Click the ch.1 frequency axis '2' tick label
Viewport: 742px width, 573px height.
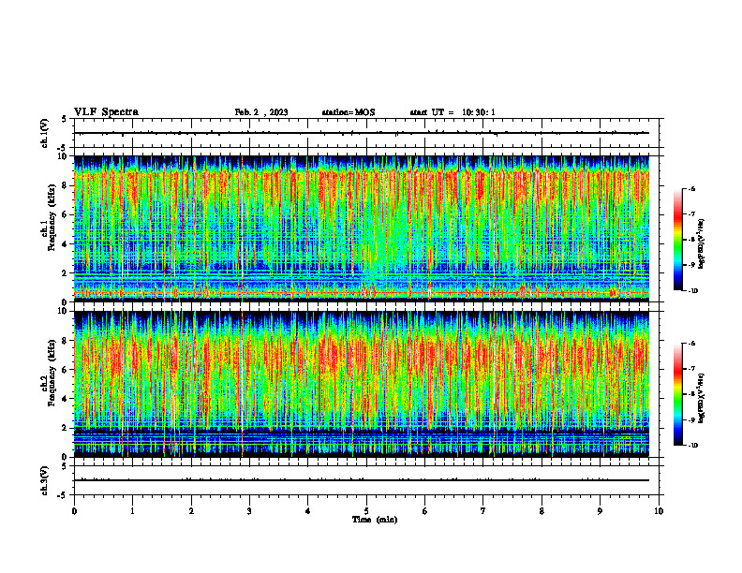pyautogui.click(x=65, y=272)
